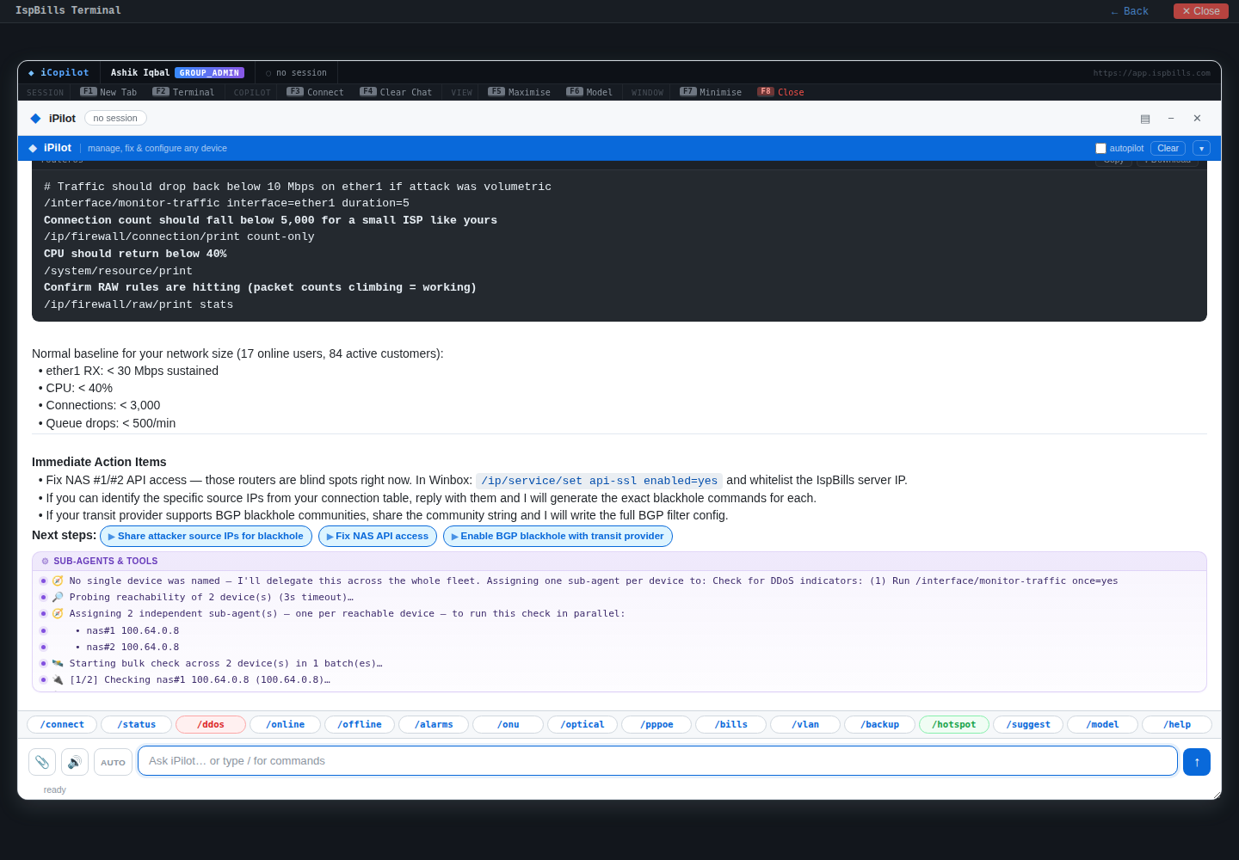Click the red Close button at top right
This screenshot has height=860, width=1239.
pyautogui.click(x=1201, y=11)
